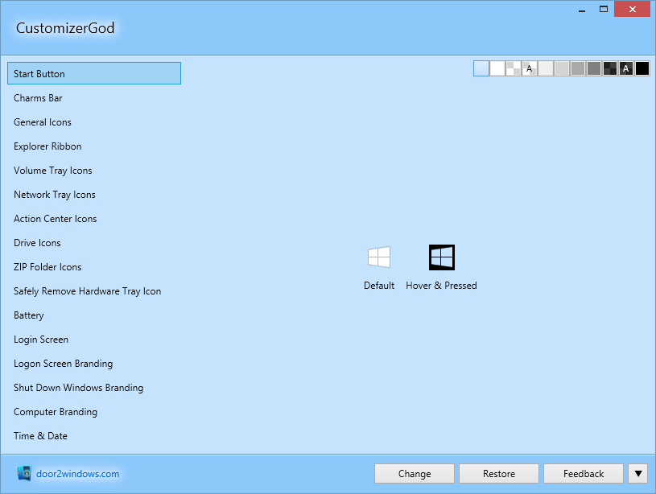Select the Default Windows logo image
Image resolution: width=656 pixels, height=494 pixels.
pyautogui.click(x=379, y=257)
